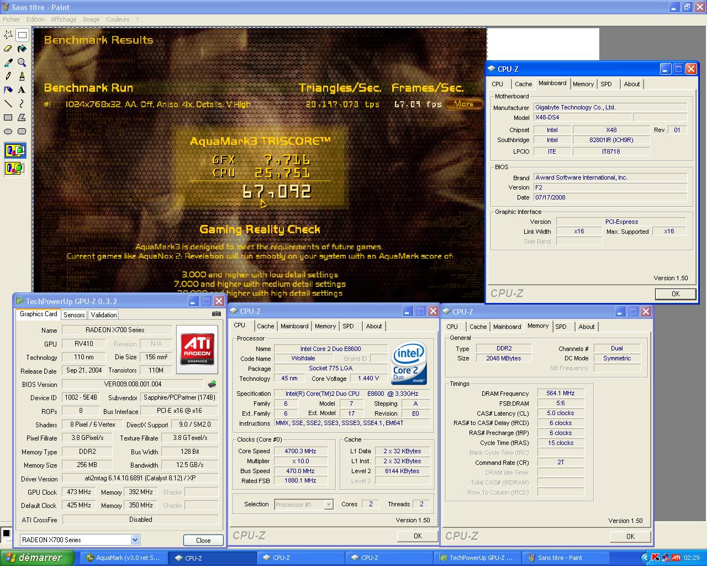Click the Manufacturer field Gigabyte Technology

tap(610, 107)
